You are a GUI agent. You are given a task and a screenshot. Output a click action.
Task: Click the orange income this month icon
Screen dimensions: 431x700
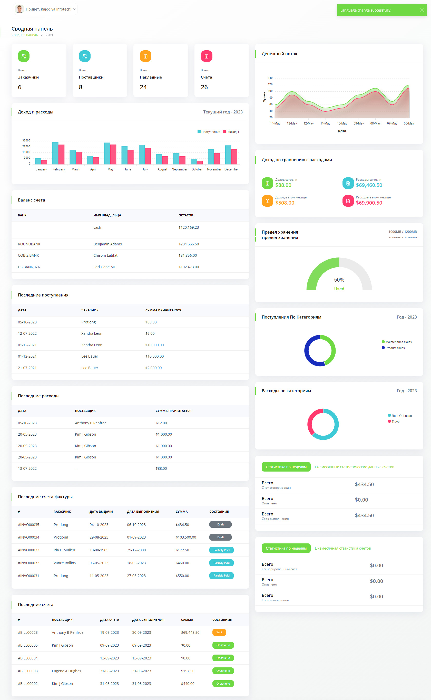tap(267, 201)
